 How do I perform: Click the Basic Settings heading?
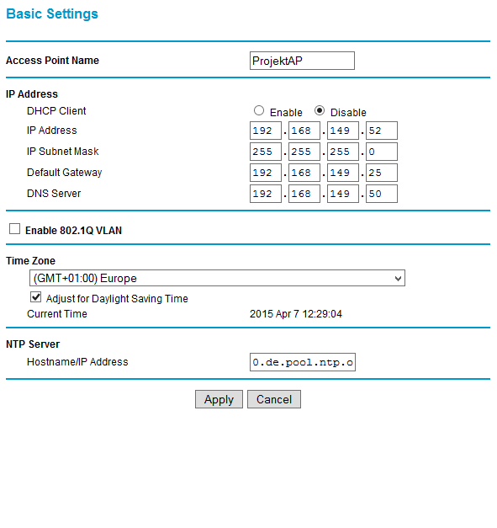click(52, 13)
